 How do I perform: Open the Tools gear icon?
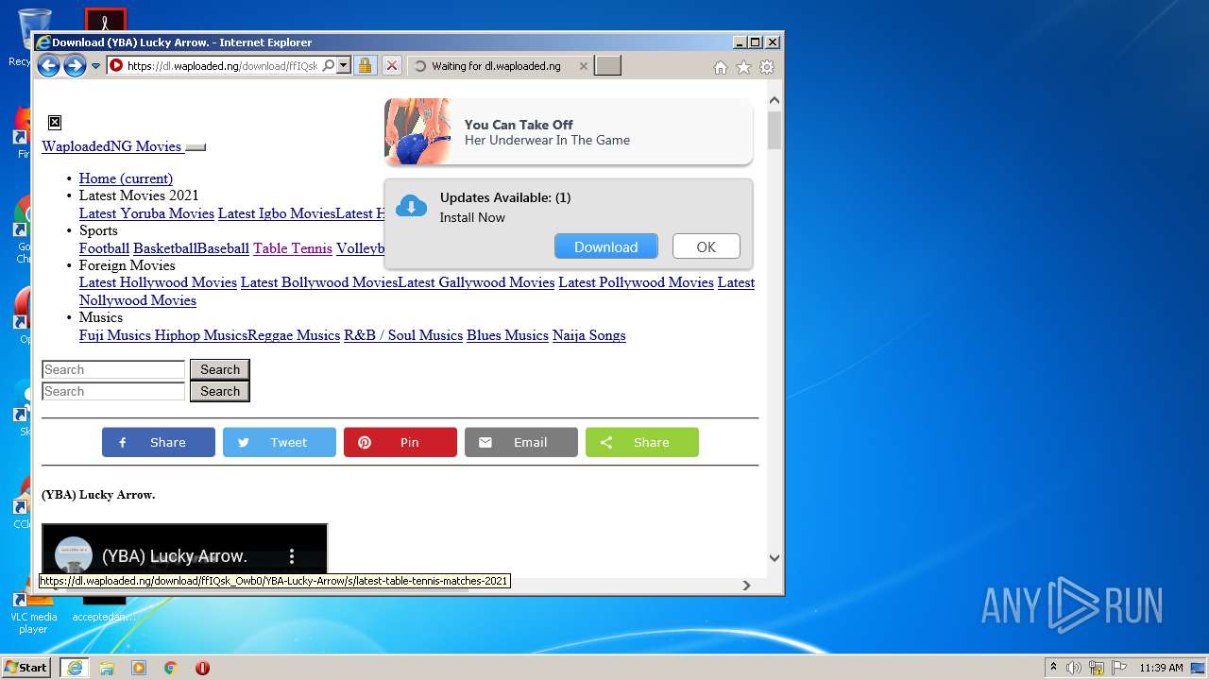click(767, 67)
